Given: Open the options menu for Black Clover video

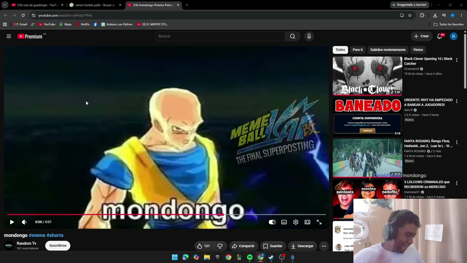Looking at the screenshot, I should click(457, 60).
